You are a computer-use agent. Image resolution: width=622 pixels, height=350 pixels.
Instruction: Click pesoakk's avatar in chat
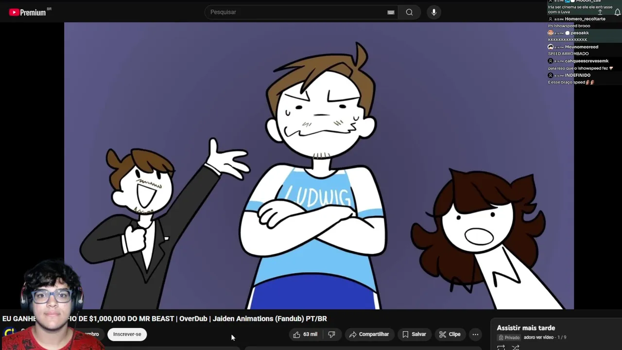point(551,33)
